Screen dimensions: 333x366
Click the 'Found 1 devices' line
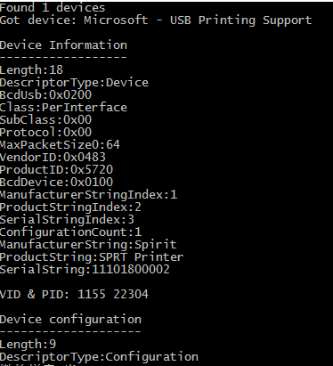[53, 7]
